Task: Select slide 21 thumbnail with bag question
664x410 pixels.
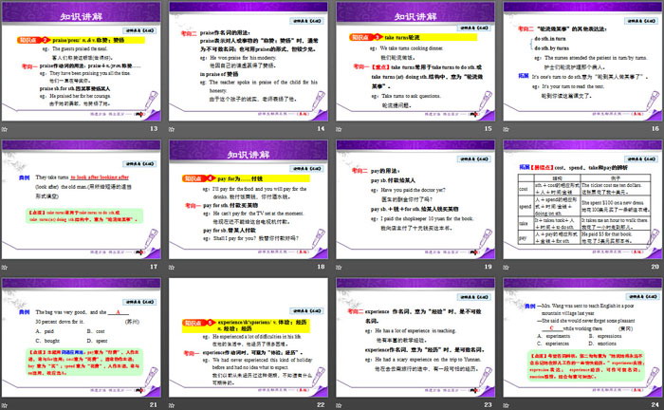Action: [x=82, y=338]
